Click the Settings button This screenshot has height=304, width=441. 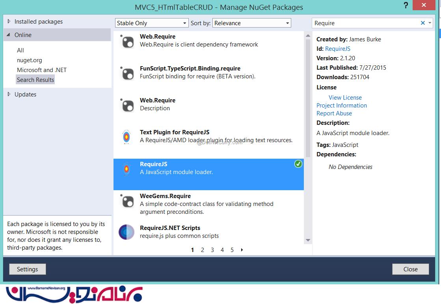(x=27, y=269)
